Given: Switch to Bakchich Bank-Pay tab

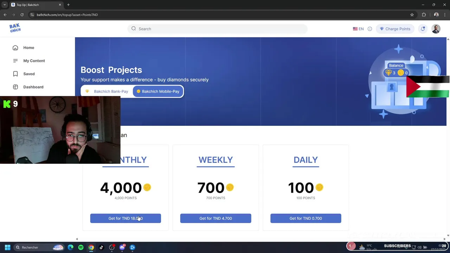Looking at the screenshot, I should pos(107,91).
